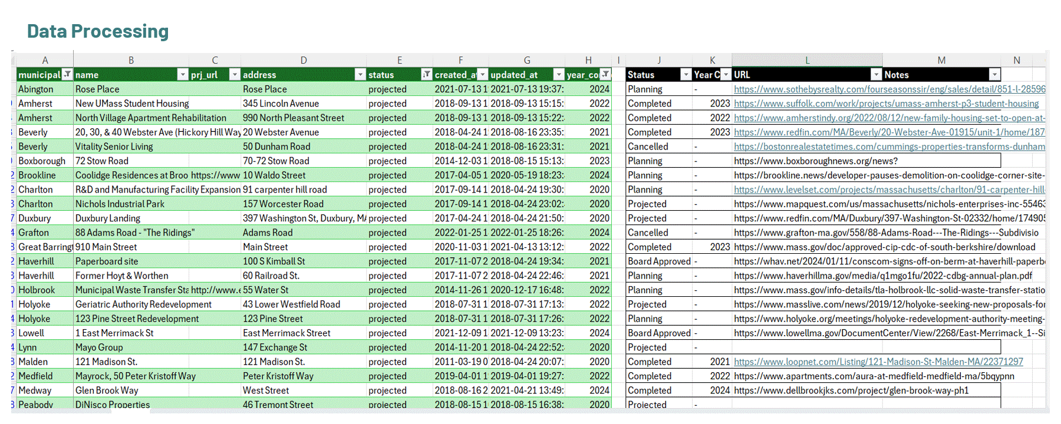
Task: Select the 'Peter Kristoff Way' address cell
Action: pos(304,376)
